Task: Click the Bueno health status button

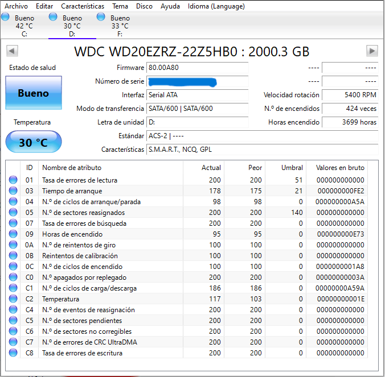Action: 34,93
